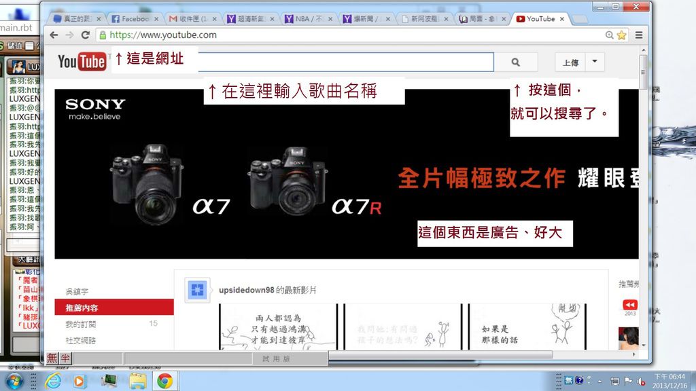Open the 如果是那樣的話 video thumbnail
Image resolution: width=696 pixels, height=391 pixels.
pos(527,327)
